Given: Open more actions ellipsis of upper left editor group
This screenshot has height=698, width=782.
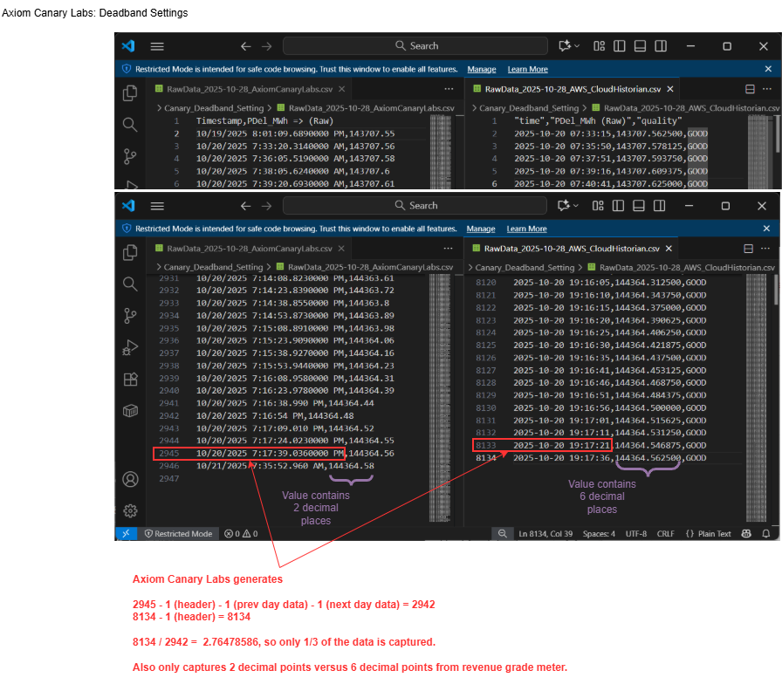Looking at the screenshot, I should (x=449, y=89).
